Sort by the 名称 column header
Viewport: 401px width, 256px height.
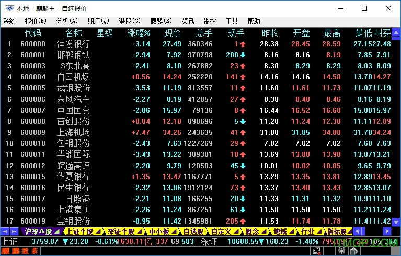pos(73,33)
